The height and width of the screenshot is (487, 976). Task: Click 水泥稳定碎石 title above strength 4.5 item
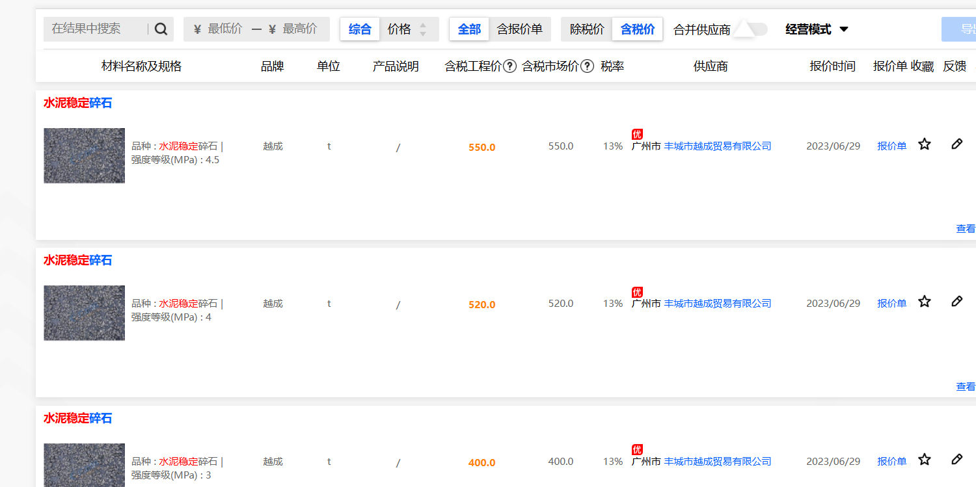[x=78, y=103]
